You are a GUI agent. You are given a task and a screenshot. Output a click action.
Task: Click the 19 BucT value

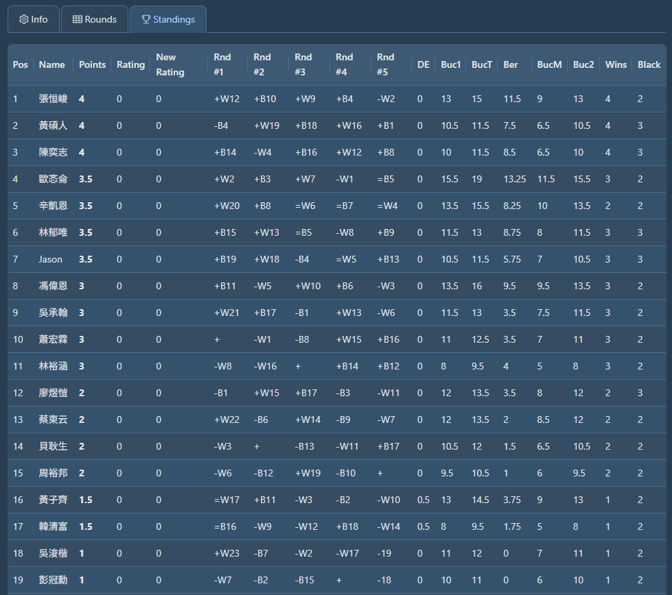click(x=476, y=179)
